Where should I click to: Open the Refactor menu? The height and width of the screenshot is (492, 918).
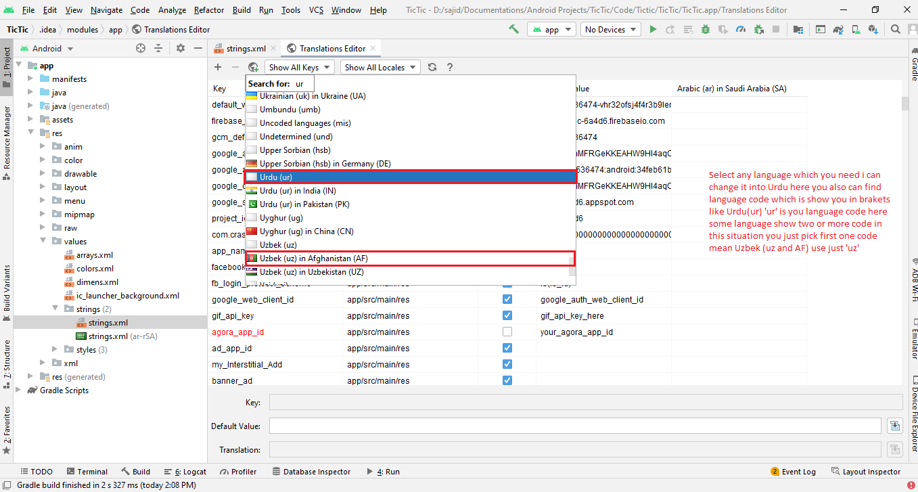tap(209, 10)
